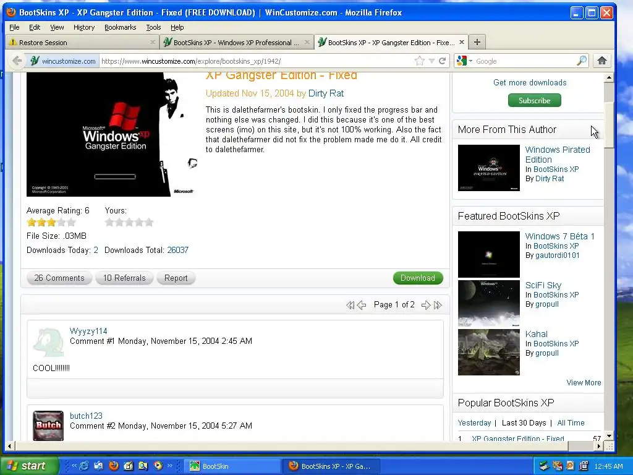Image resolution: width=633 pixels, height=475 pixels.
Task: Open the 10 Referrals button
Action: coord(124,278)
